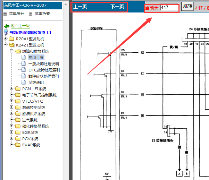Image resolution: width=209 pixels, height=180 pixels.
Task: Click 菜单展开 to expand menu
Action: (17, 14)
